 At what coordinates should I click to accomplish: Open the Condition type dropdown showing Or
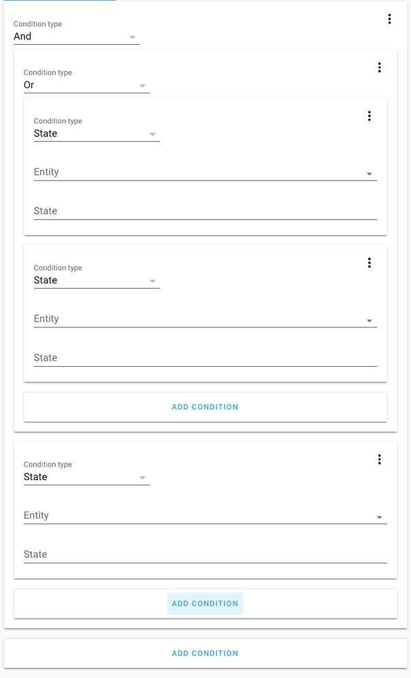click(x=86, y=85)
